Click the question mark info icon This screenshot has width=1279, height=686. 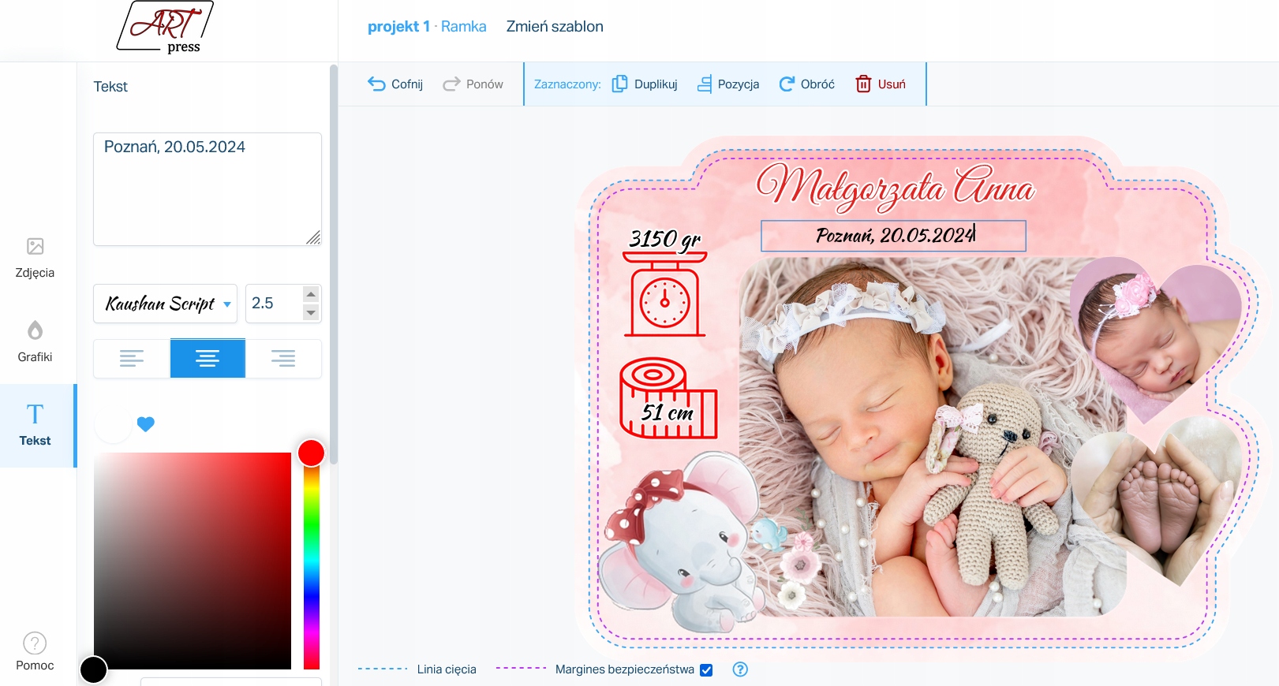[740, 669]
